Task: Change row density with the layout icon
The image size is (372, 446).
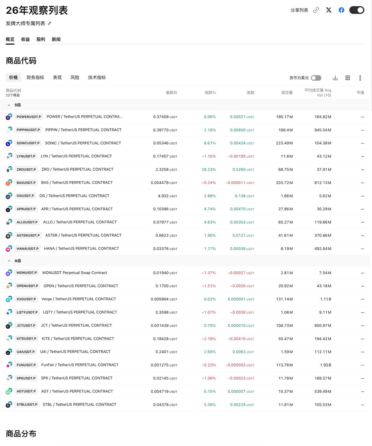Action: (347, 78)
